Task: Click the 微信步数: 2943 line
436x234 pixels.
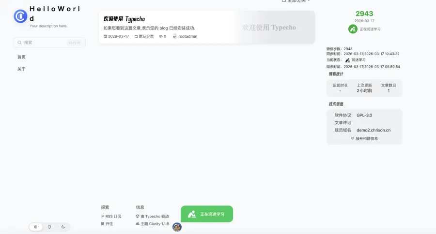Action: click(x=339, y=49)
